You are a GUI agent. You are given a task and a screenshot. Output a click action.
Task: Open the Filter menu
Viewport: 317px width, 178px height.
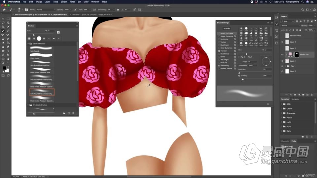[72, 2]
